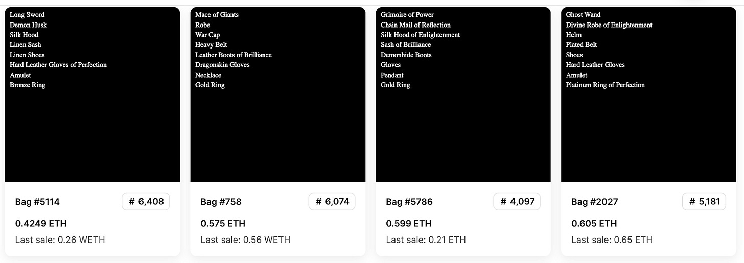The width and height of the screenshot is (744, 263).
Task: Click the Bag #758 title
Action: coord(221,202)
